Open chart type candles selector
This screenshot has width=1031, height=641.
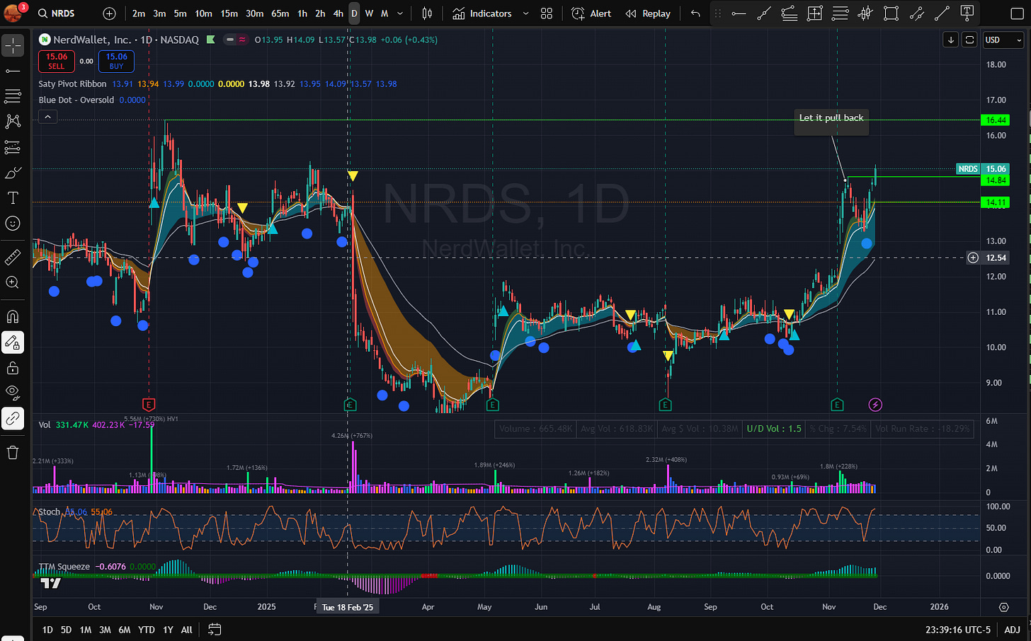point(427,13)
